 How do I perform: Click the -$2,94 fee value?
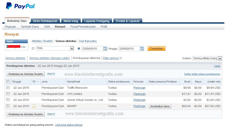(x=197, y=106)
